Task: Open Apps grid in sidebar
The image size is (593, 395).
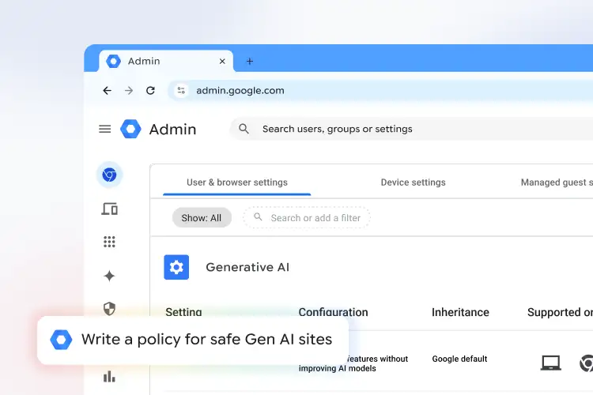Action: tap(109, 242)
